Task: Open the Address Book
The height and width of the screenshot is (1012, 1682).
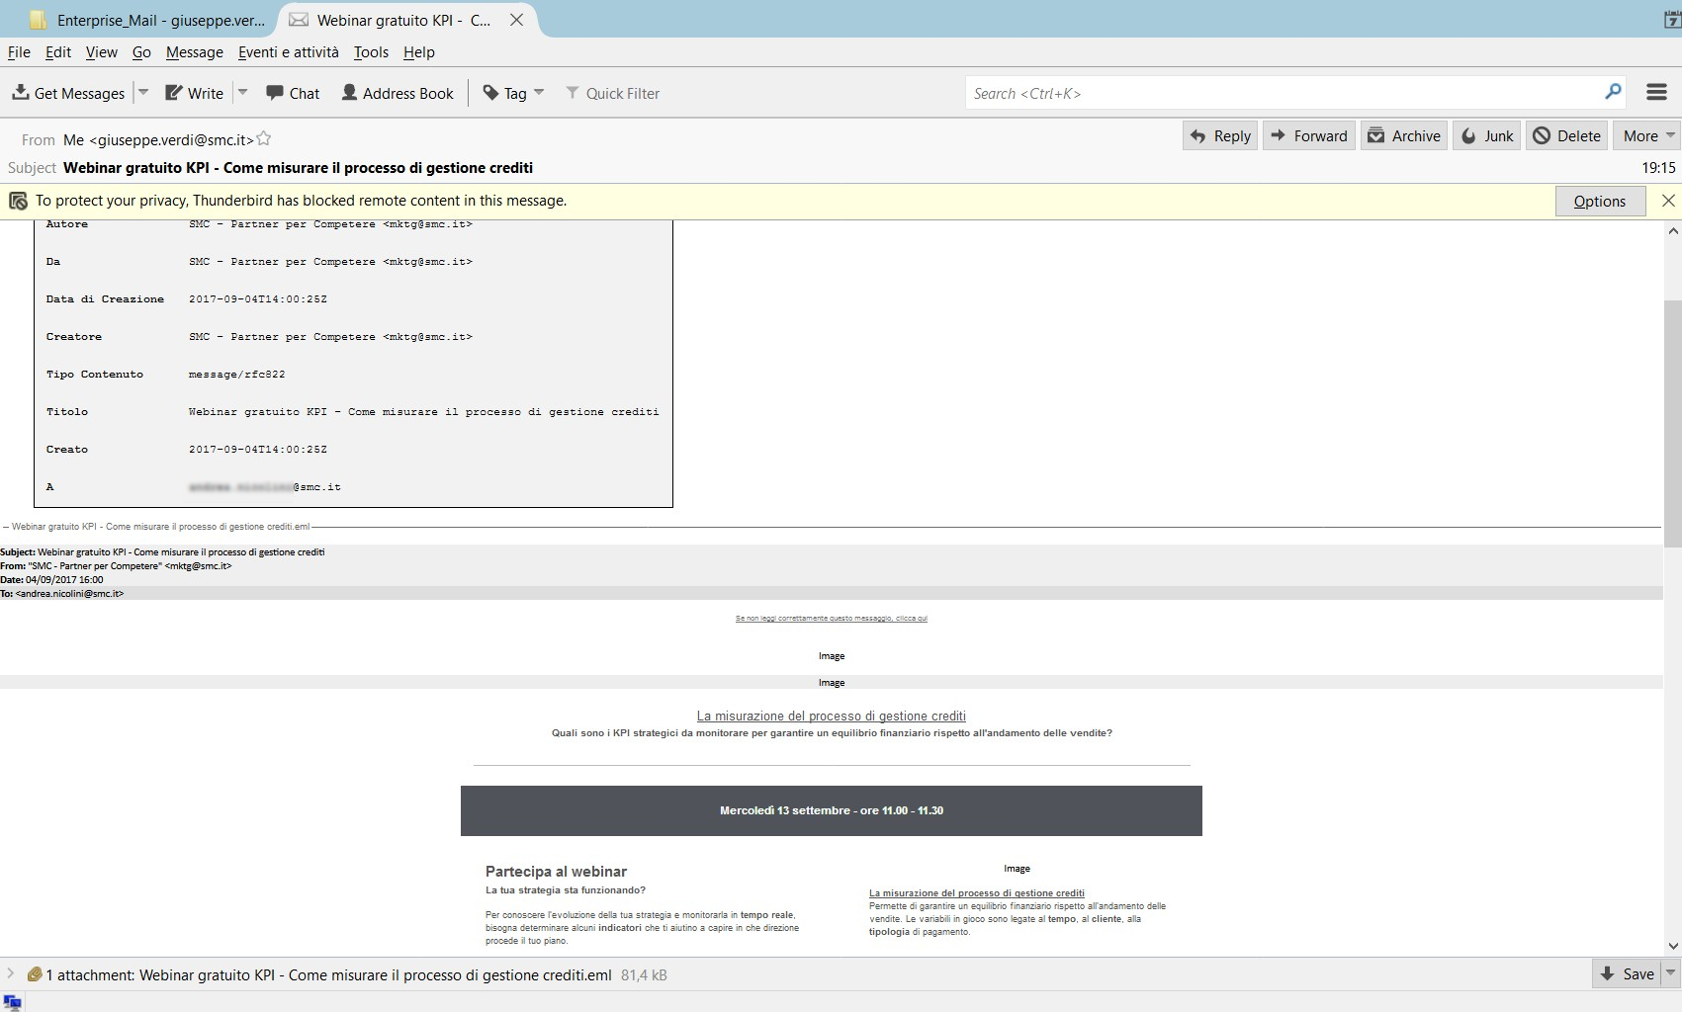Action: 398,93
